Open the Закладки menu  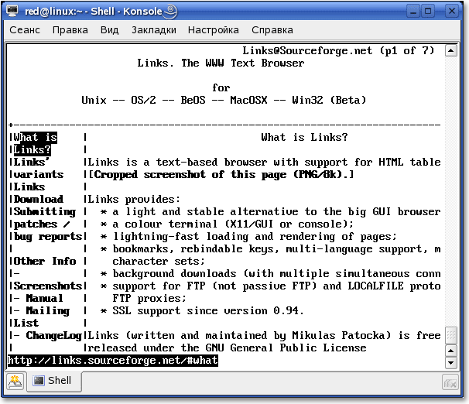point(154,30)
